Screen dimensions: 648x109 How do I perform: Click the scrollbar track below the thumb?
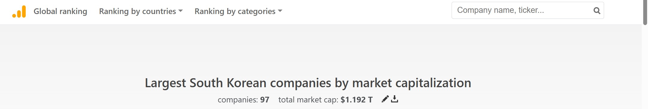[645, 67]
